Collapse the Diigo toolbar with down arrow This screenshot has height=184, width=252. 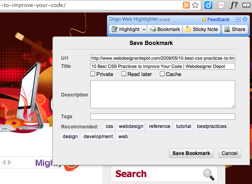click(x=238, y=19)
